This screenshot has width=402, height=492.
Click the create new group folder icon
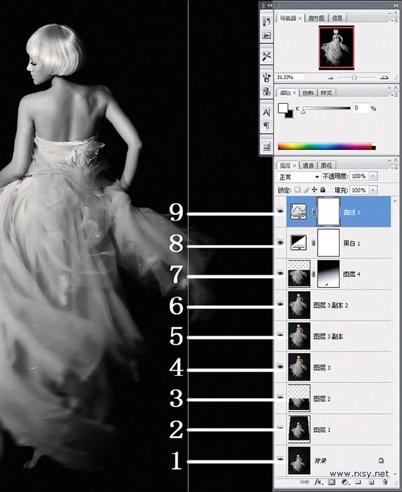(x=358, y=482)
